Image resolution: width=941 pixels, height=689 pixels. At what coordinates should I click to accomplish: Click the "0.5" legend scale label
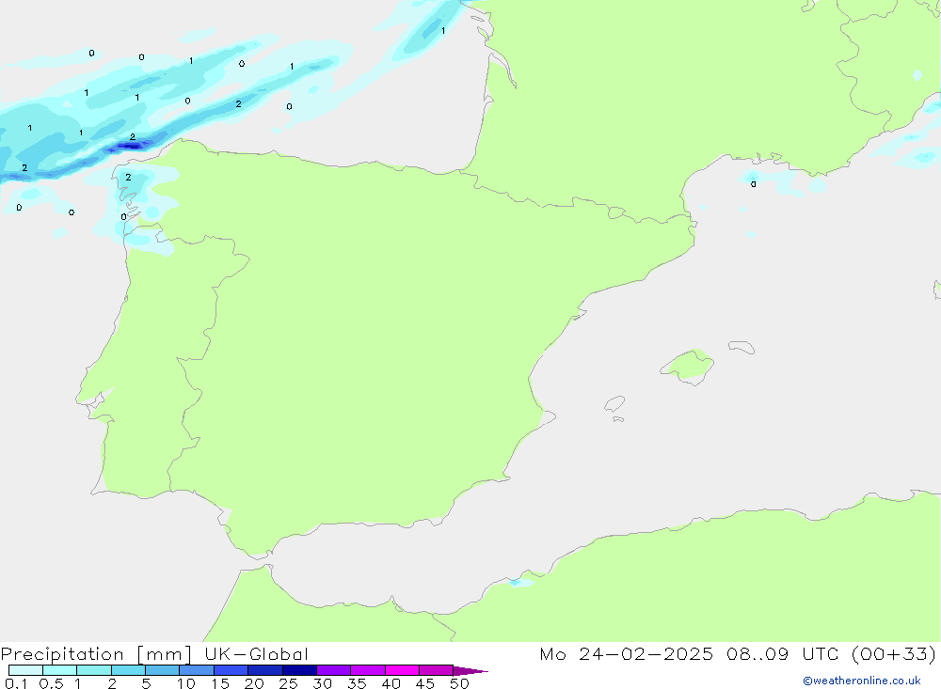tap(51, 683)
